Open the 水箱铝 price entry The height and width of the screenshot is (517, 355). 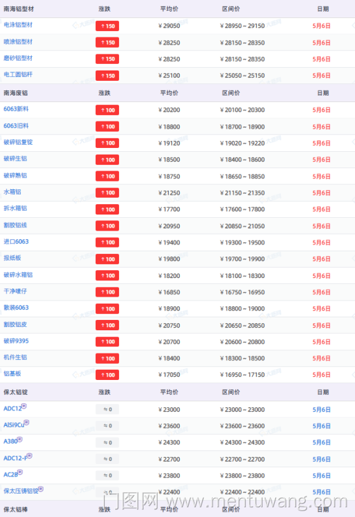click(12, 192)
